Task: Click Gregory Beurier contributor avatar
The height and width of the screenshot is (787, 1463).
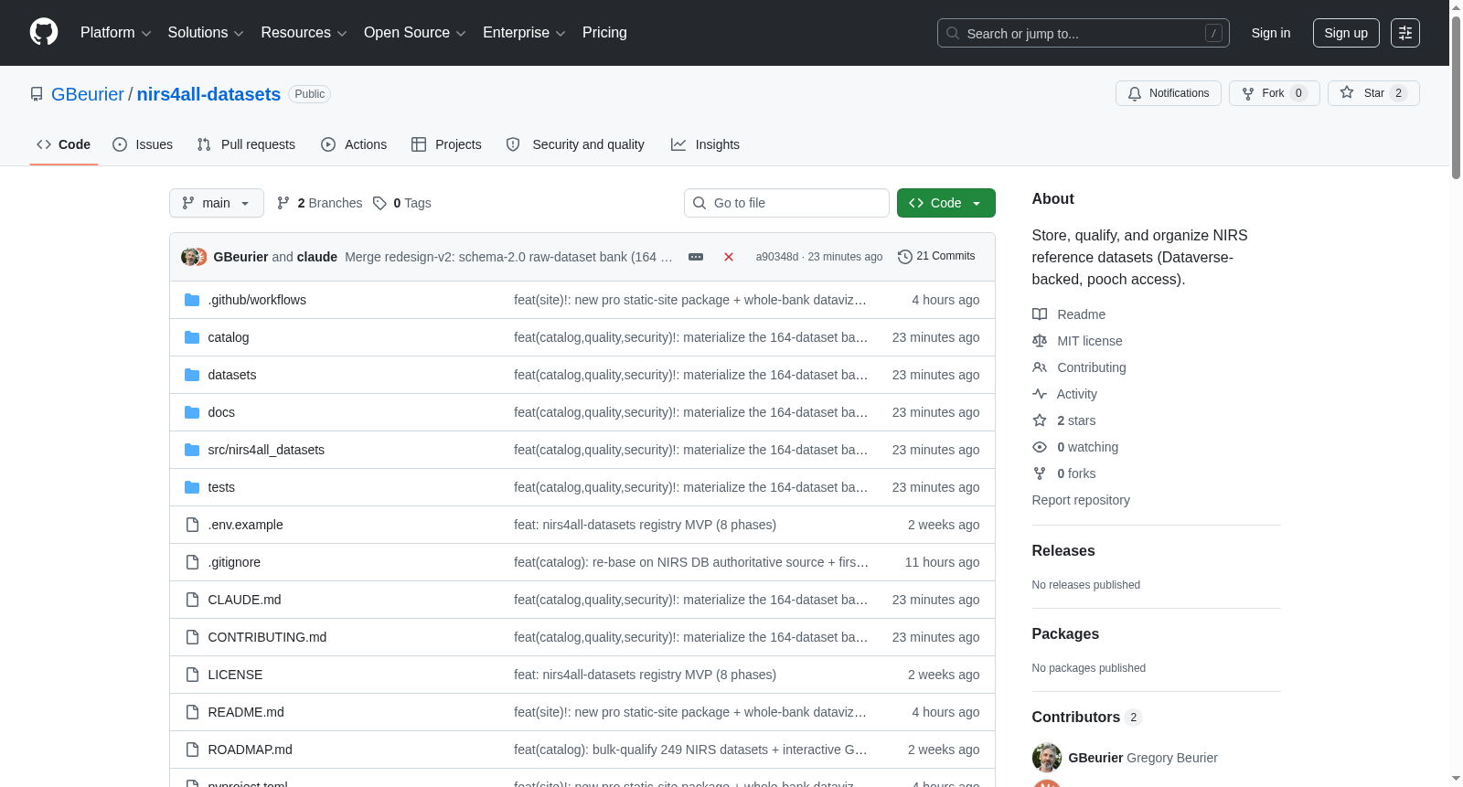Action: tap(1047, 758)
